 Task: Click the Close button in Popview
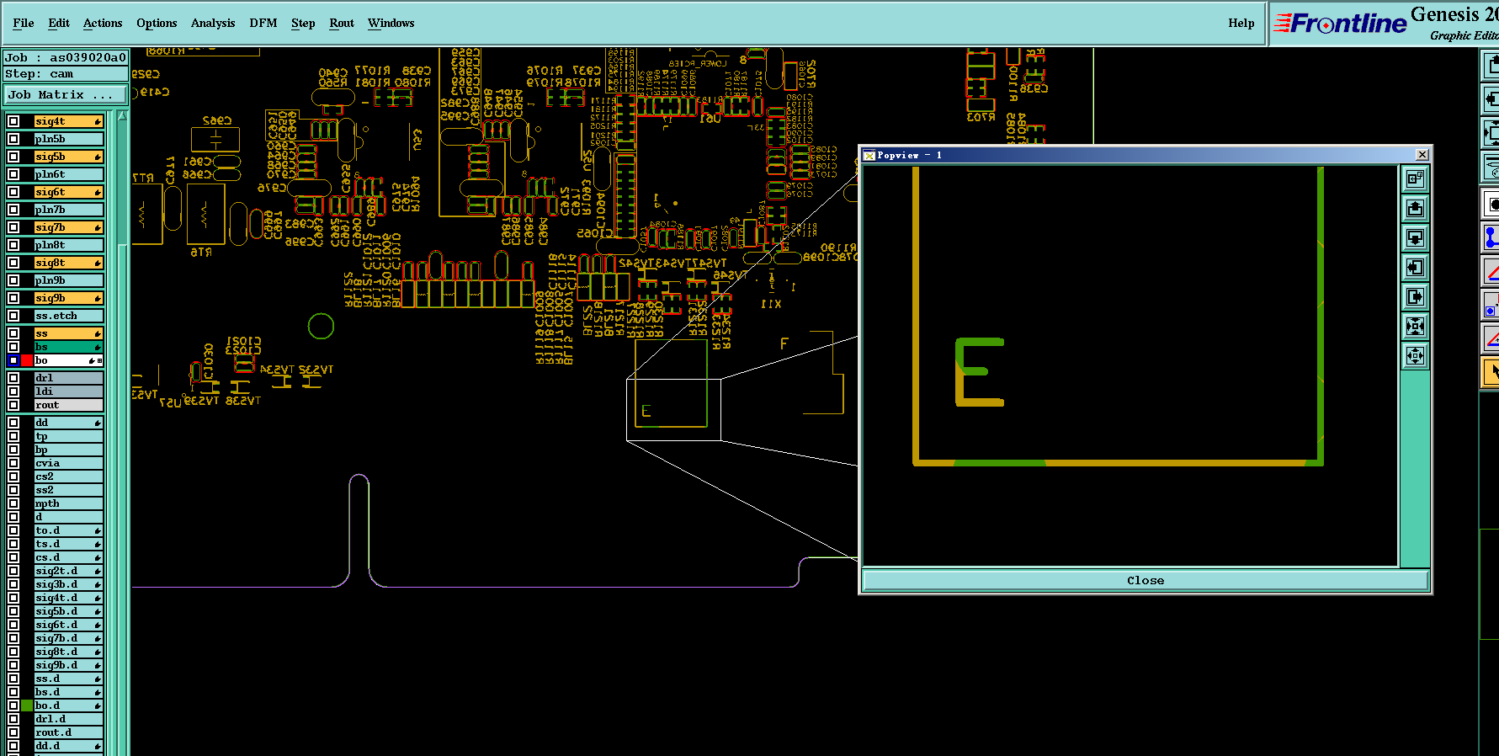click(1146, 580)
